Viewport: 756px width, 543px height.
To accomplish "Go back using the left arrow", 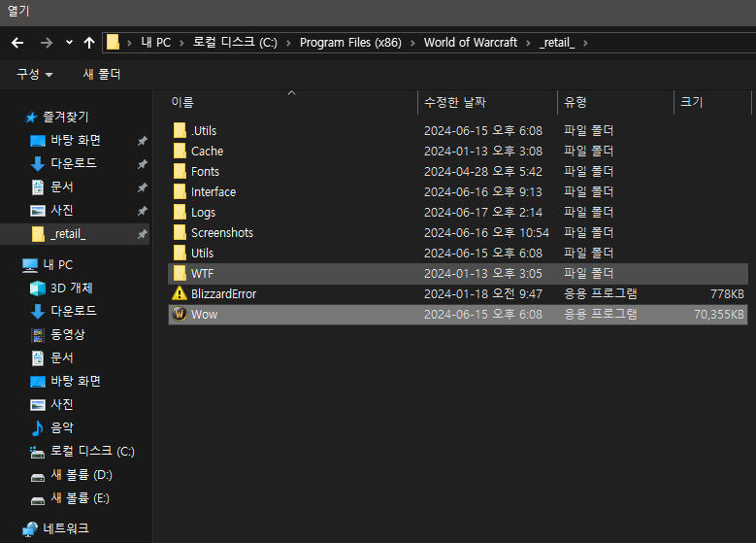I will (x=17, y=43).
